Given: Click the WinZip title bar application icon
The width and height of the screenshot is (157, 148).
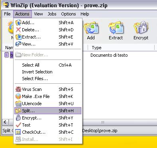Looking at the screenshot, I should [x=6, y=5].
